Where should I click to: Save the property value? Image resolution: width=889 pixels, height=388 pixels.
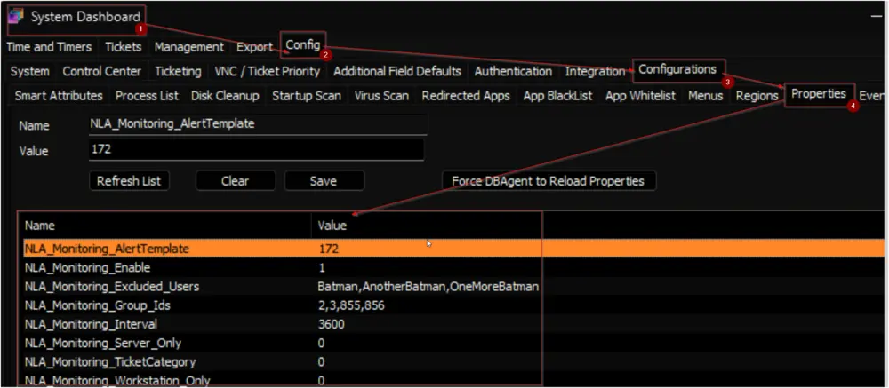click(x=324, y=181)
